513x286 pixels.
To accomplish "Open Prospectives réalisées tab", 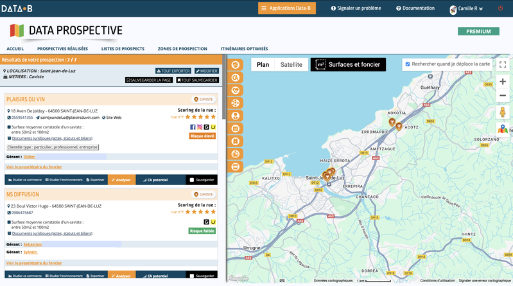I will pos(62,49).
